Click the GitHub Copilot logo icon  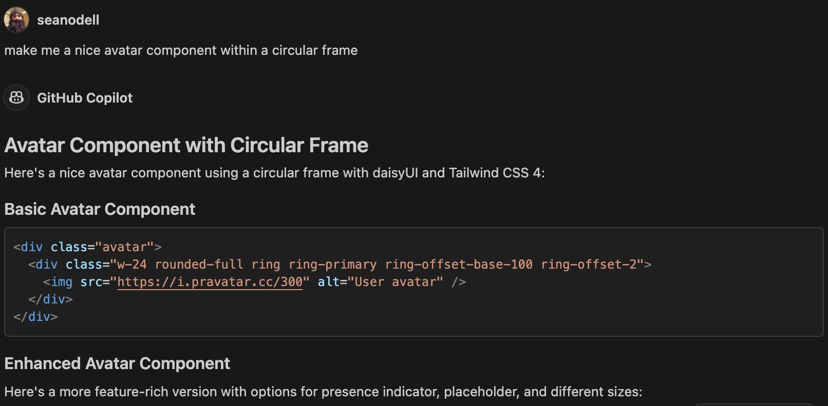16,97
